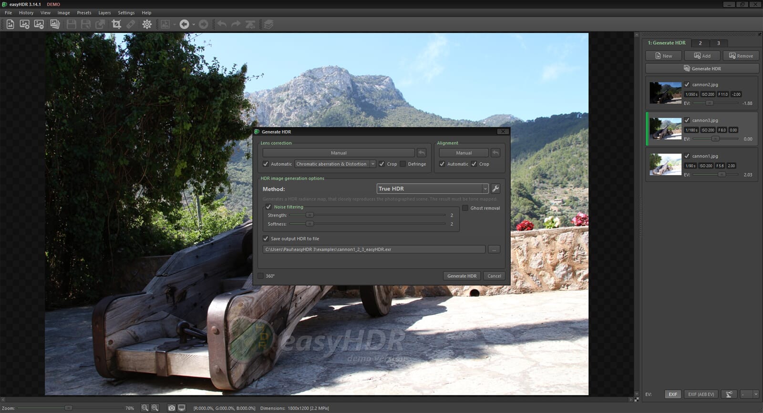Viewport: 763px width, 413px height.
Task: Click the zoom out magnifier icon
Action: pos(144,408)
